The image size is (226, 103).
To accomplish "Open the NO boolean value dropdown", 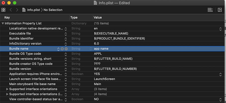I will click(x=220, y=99).
